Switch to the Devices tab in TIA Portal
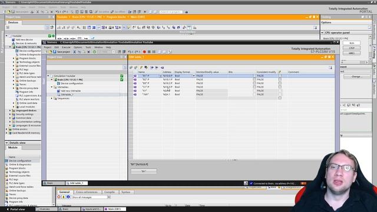 pyautogui.click(x=13, y=22)
